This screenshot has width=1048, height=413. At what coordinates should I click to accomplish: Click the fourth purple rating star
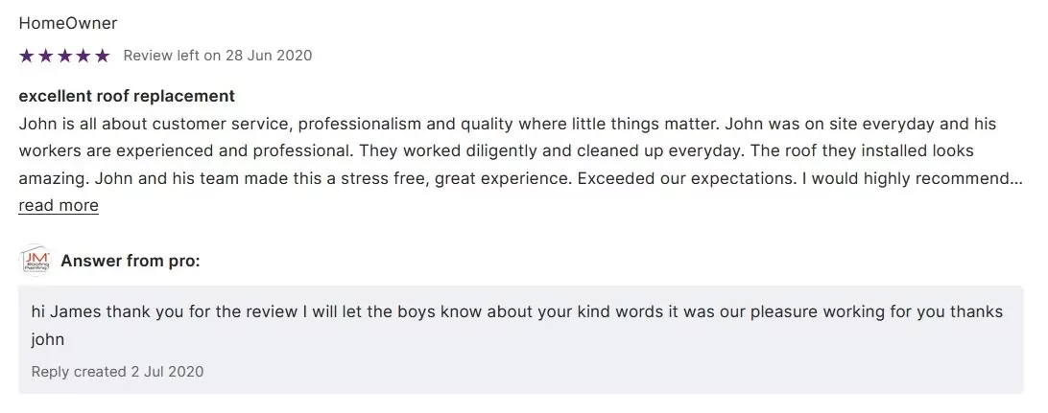(83, 56)
